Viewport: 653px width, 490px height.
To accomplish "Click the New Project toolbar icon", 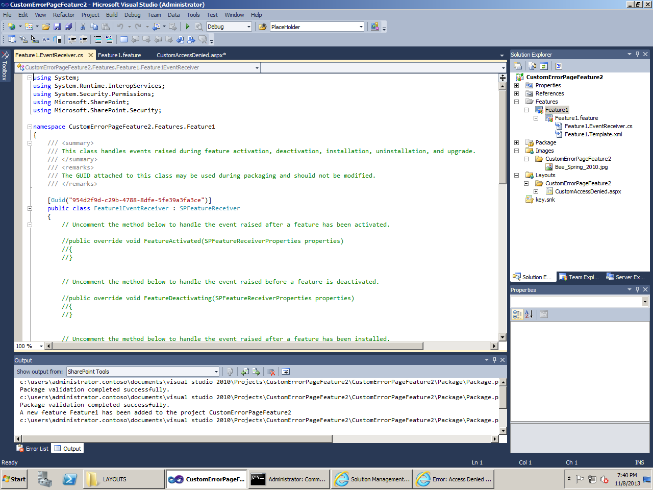I will [x=12, y=27].
